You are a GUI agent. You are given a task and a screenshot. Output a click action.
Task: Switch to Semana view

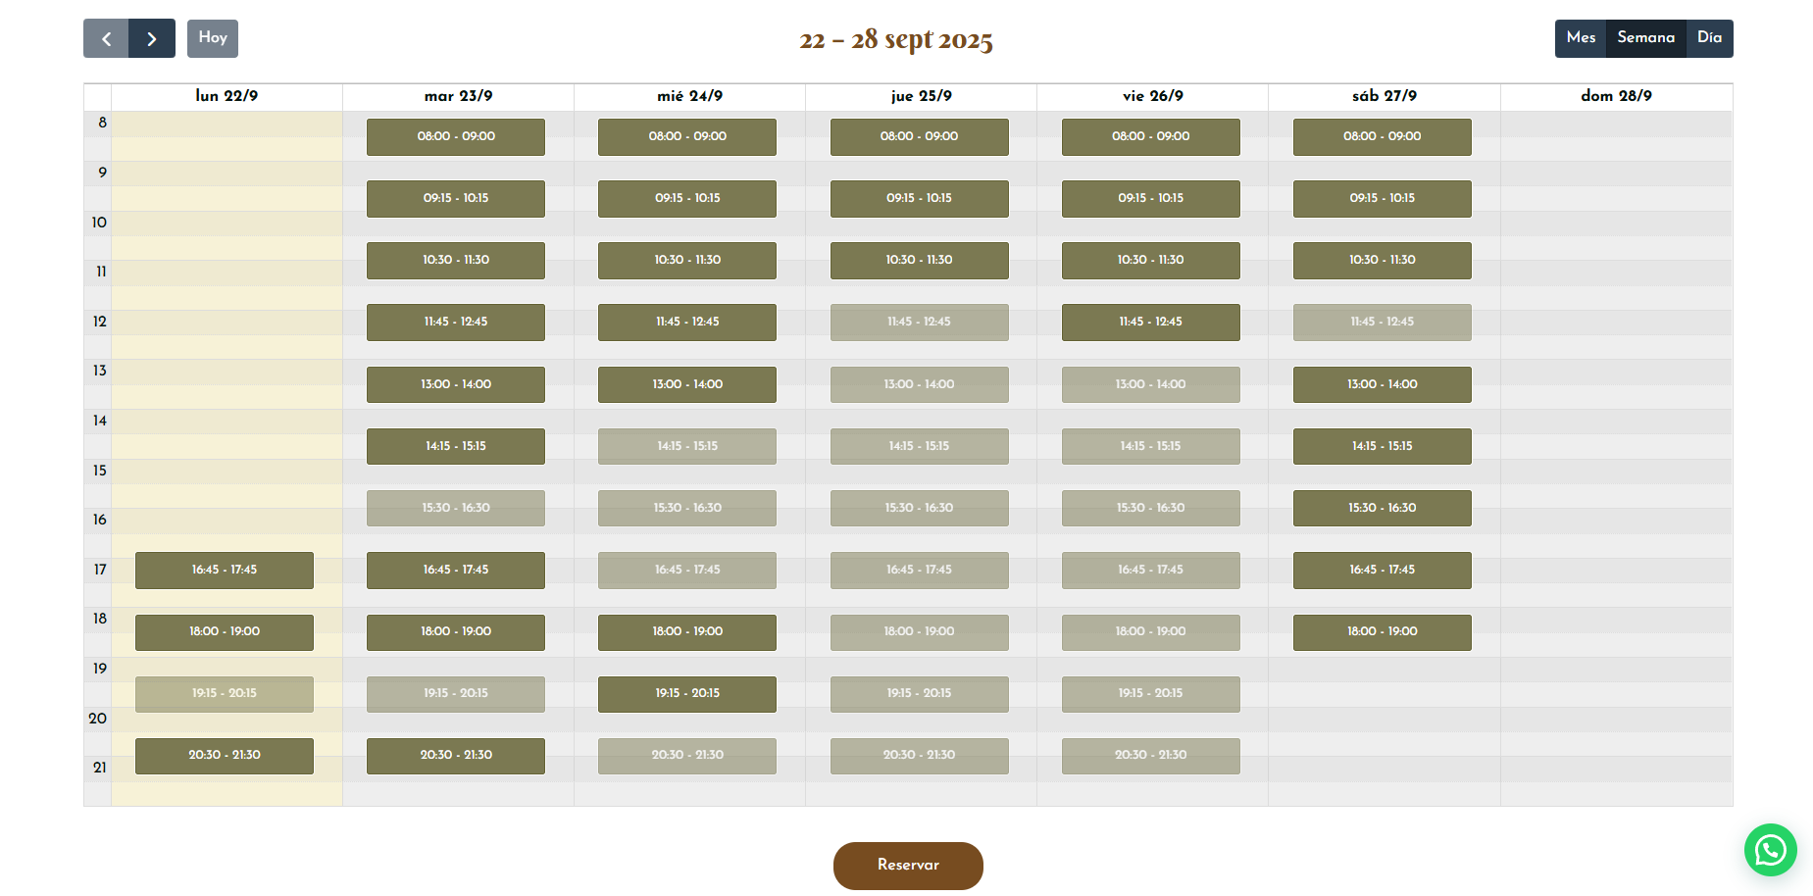point(1645,38)
